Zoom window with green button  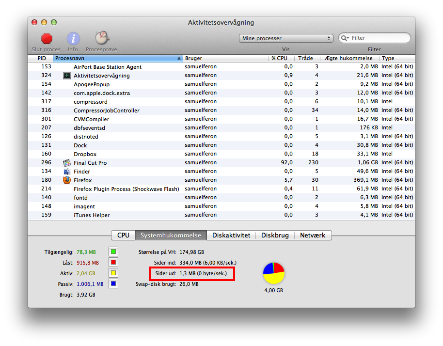click(x=54, y=22)
